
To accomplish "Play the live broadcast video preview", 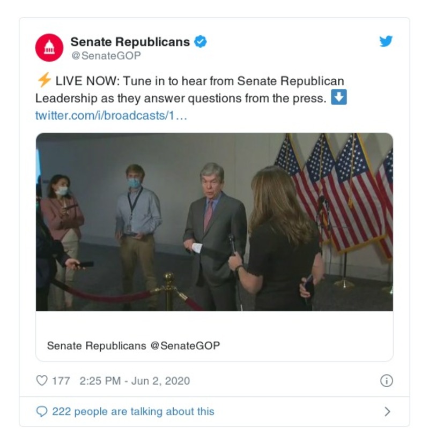I will [x=214, y=222].
